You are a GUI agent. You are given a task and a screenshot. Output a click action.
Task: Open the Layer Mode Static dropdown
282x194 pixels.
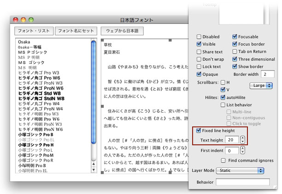coord(240,171)
